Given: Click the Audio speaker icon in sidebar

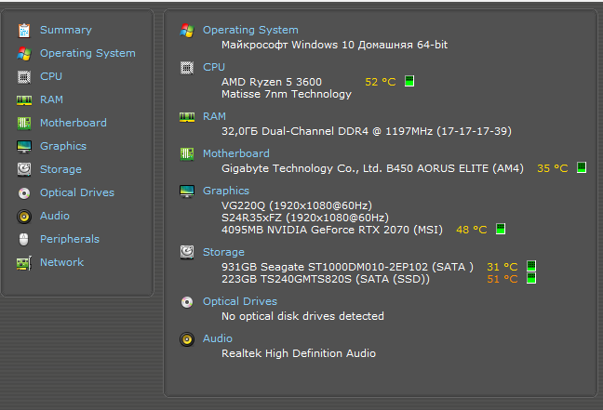Looking at the screenshot, I should point(23,216).
